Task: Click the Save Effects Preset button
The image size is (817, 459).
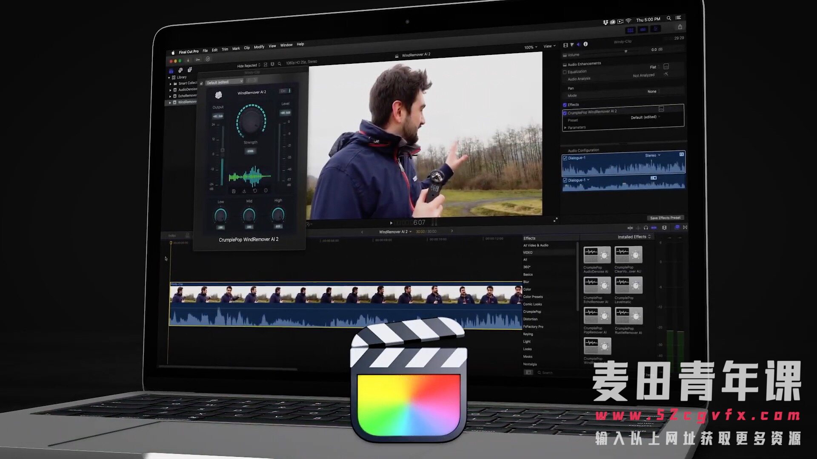Action: 665,218
